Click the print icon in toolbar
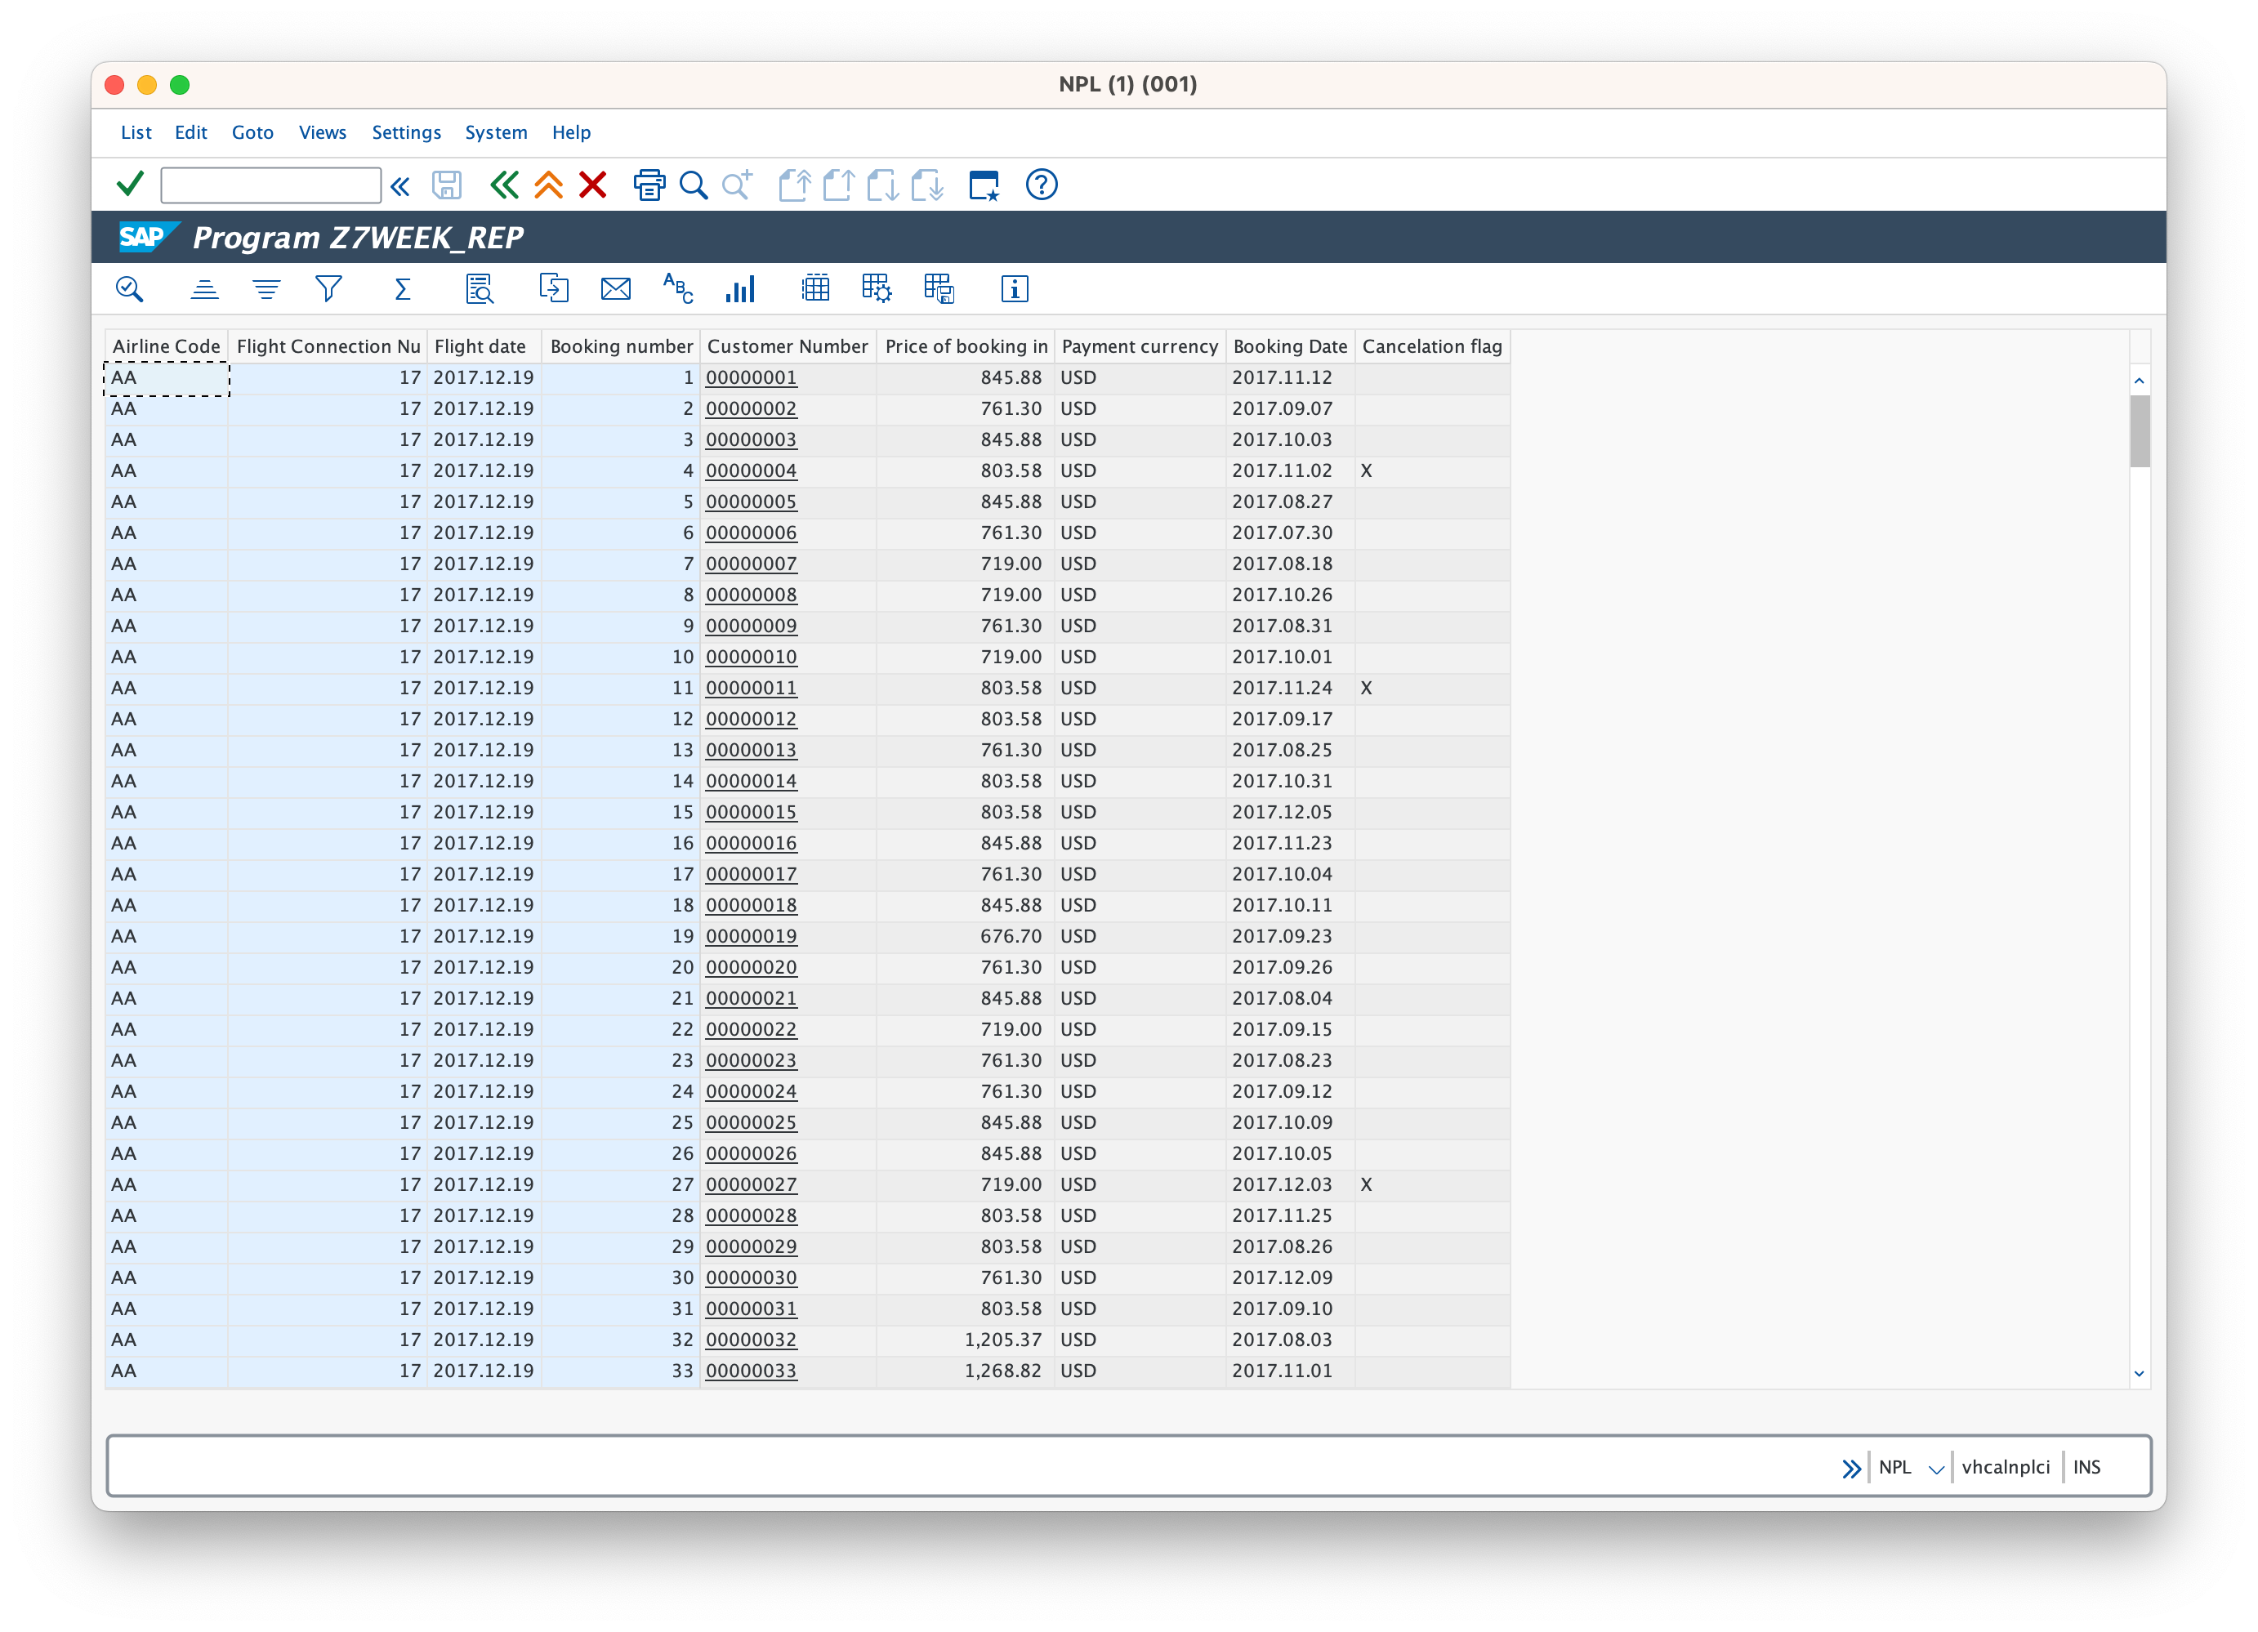The height and width of the screenshot is (1632, 2258). click(x=649, y=185)
